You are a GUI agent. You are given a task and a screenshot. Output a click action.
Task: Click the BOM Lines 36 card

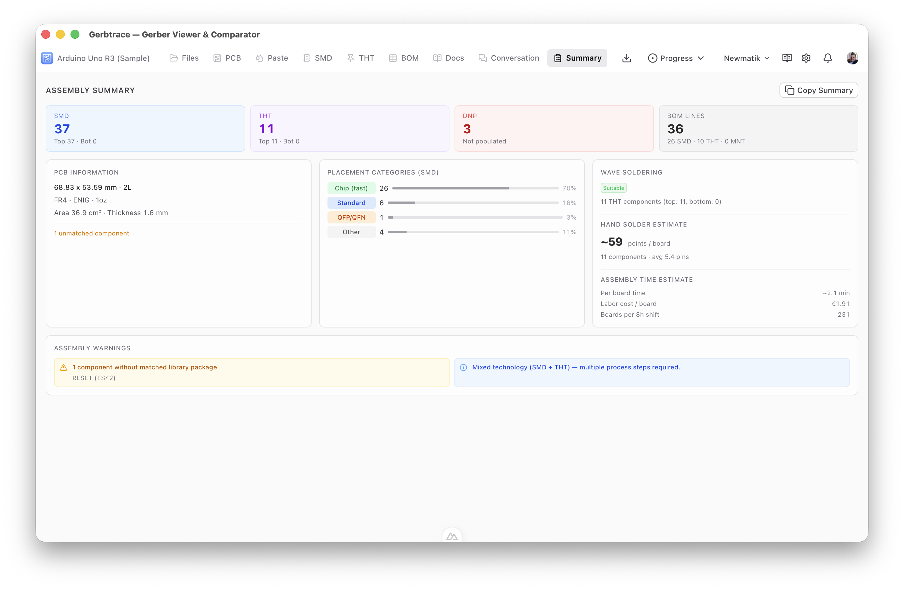759,129
